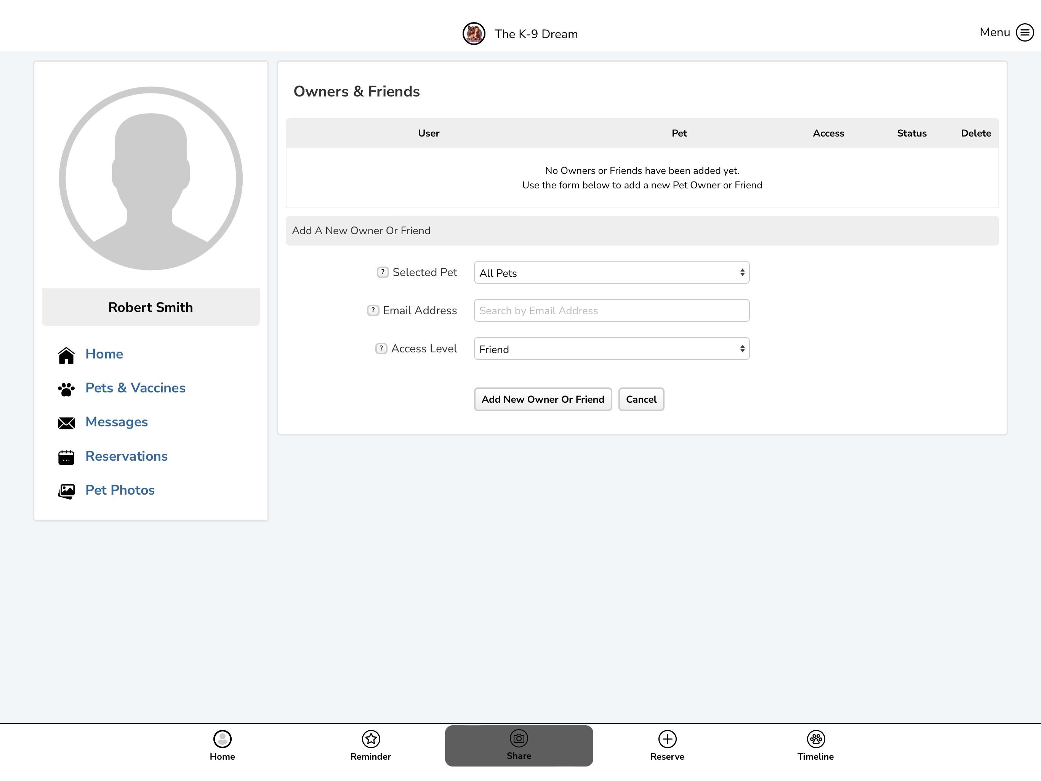Open the hamburger Menu icon
This screenshot has width=1041, height=781.
(1025, 32)
